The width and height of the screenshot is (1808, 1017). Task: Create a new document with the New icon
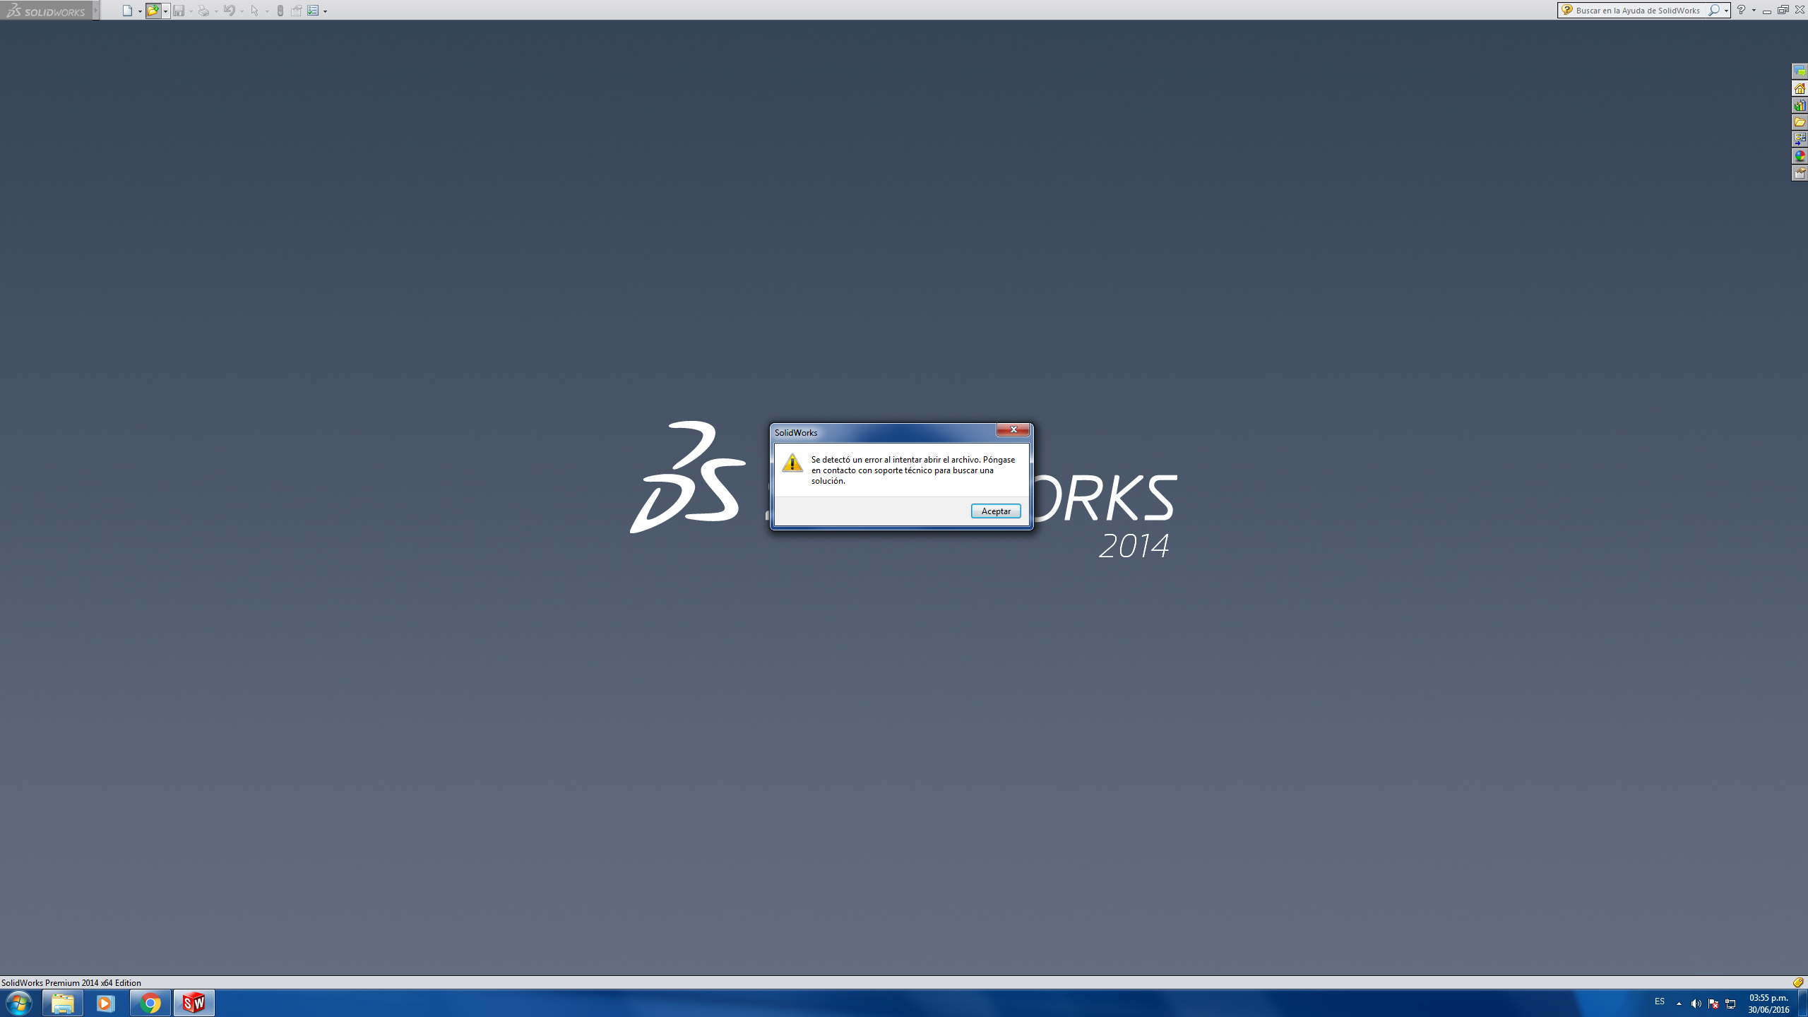pos(127,11)
